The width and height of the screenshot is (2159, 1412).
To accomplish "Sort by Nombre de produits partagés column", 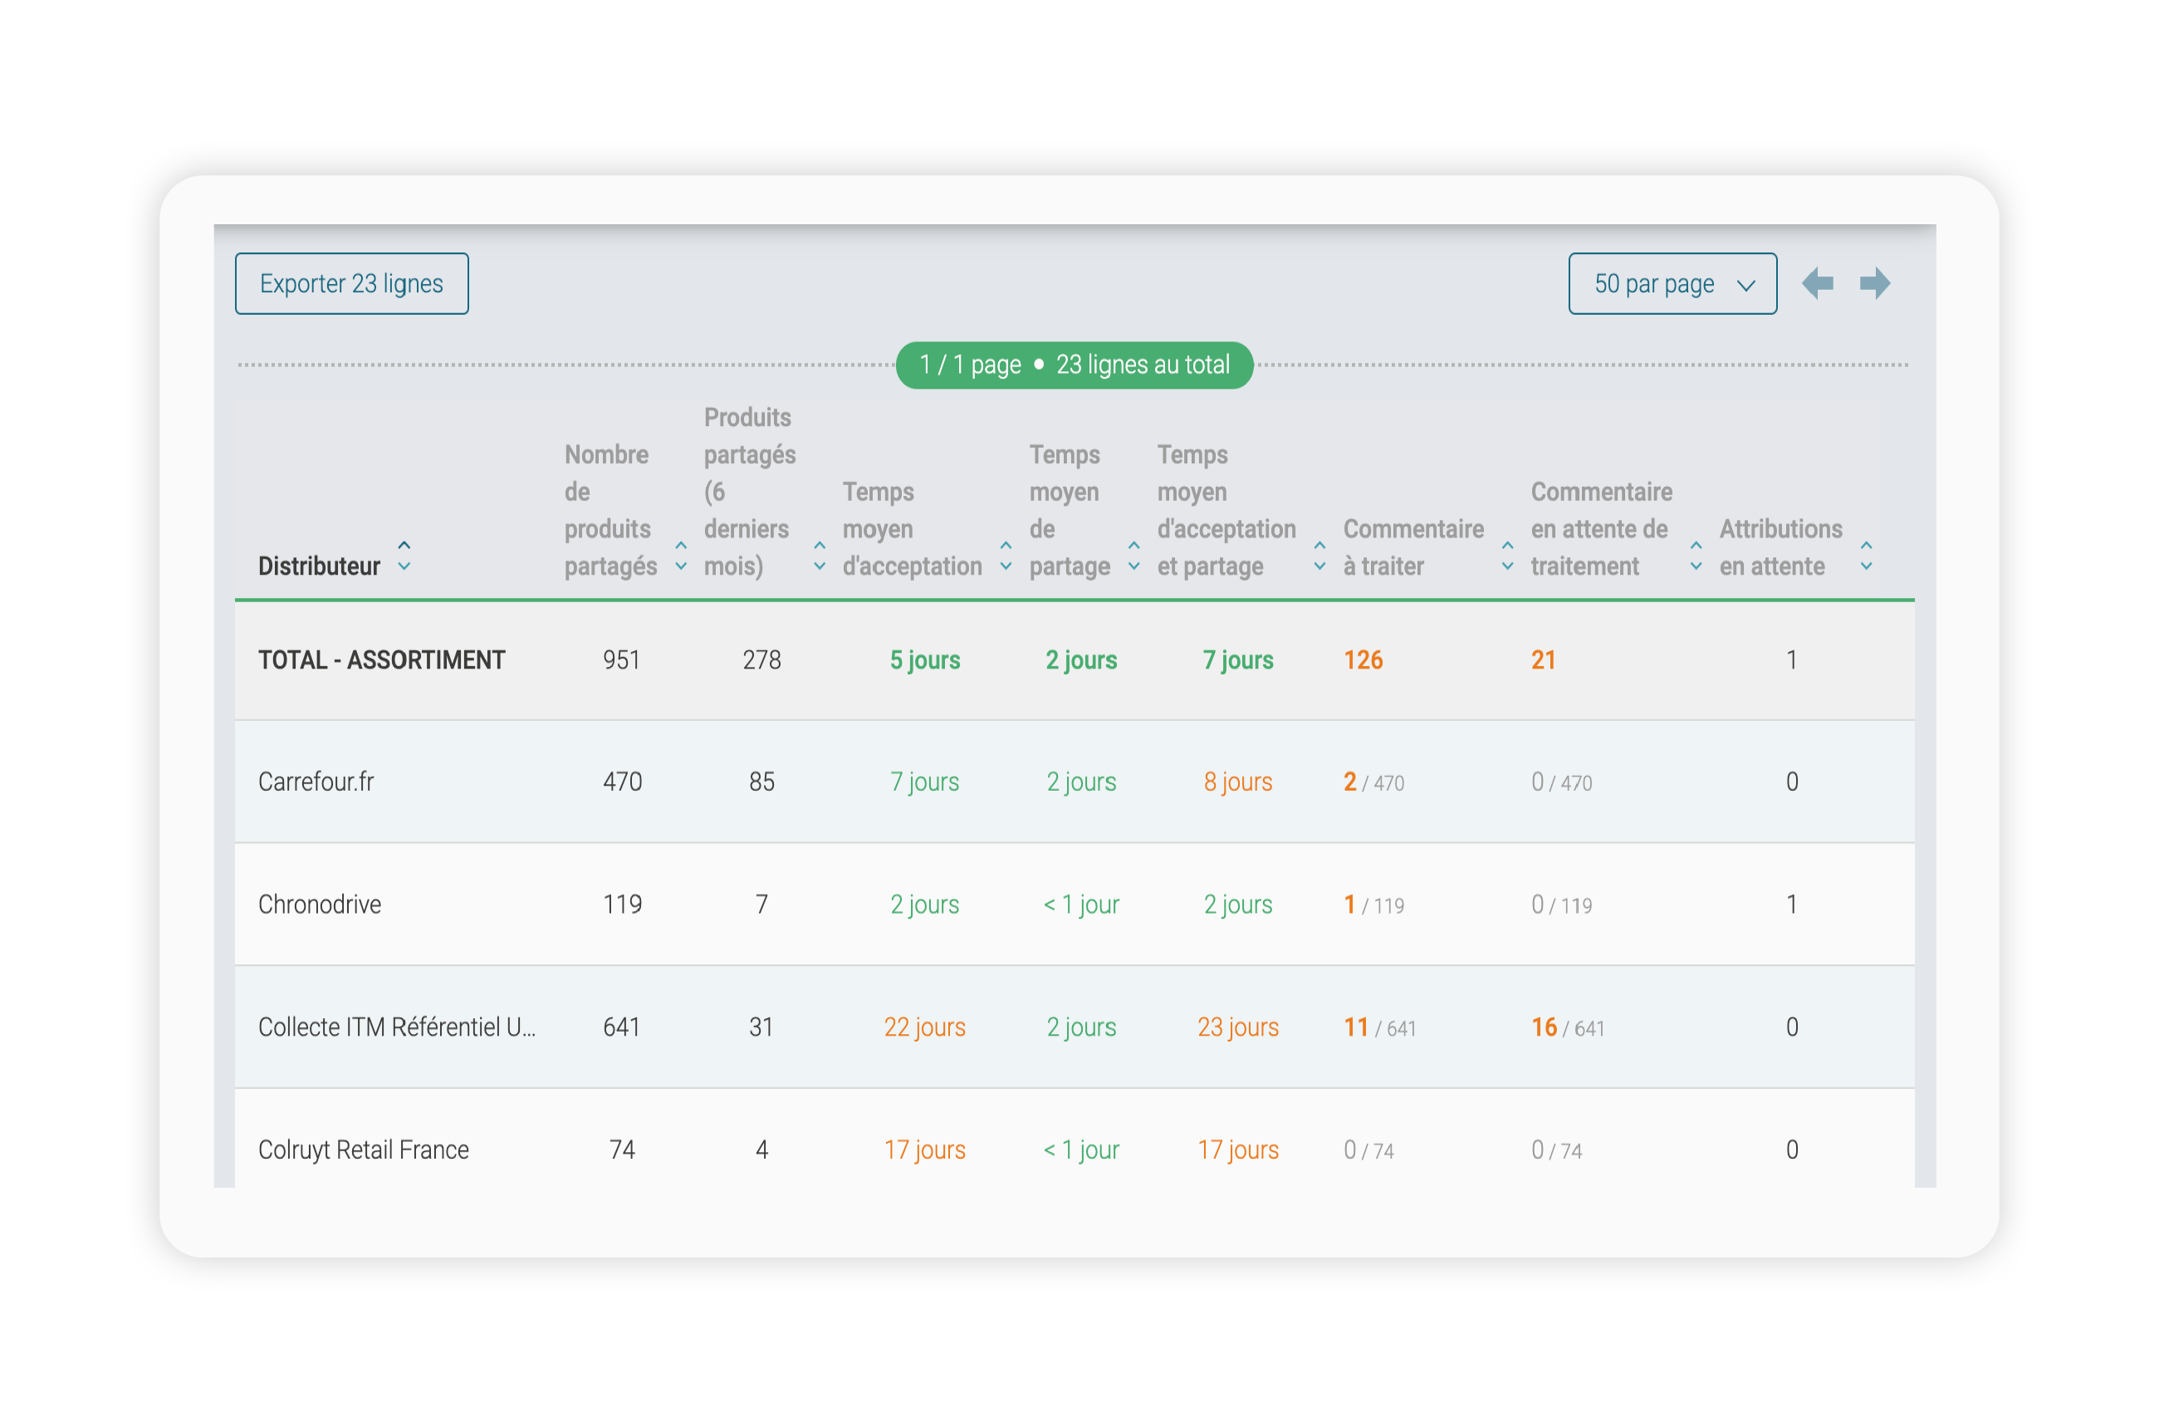I will pyautogui.click(x=681, y=556).
